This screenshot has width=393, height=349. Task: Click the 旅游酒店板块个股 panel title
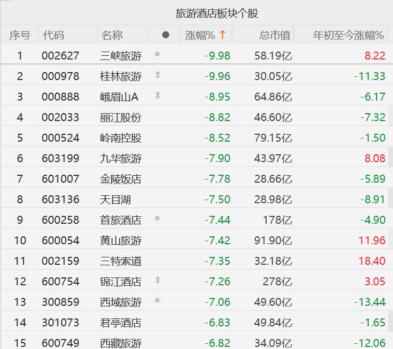217,13
